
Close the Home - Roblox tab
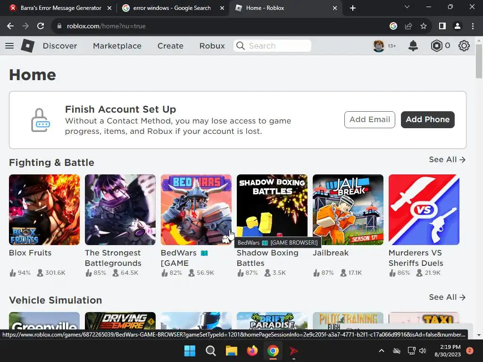coord(335,8)
